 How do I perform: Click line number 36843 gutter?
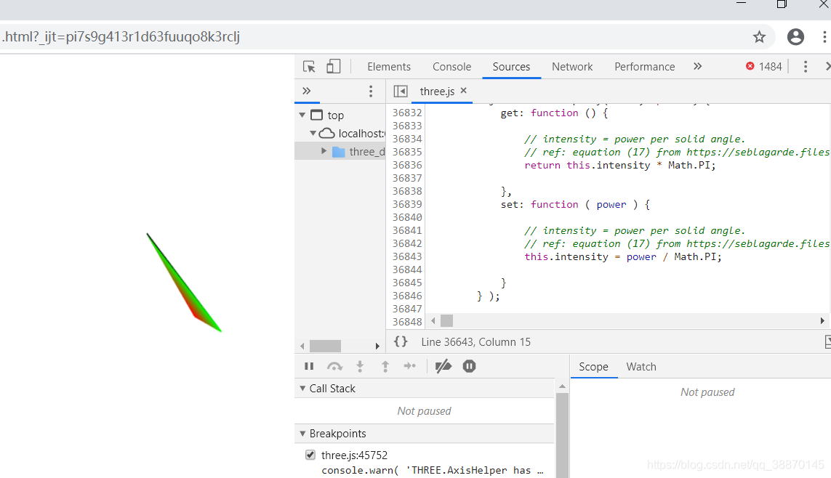tap(407, 256)
